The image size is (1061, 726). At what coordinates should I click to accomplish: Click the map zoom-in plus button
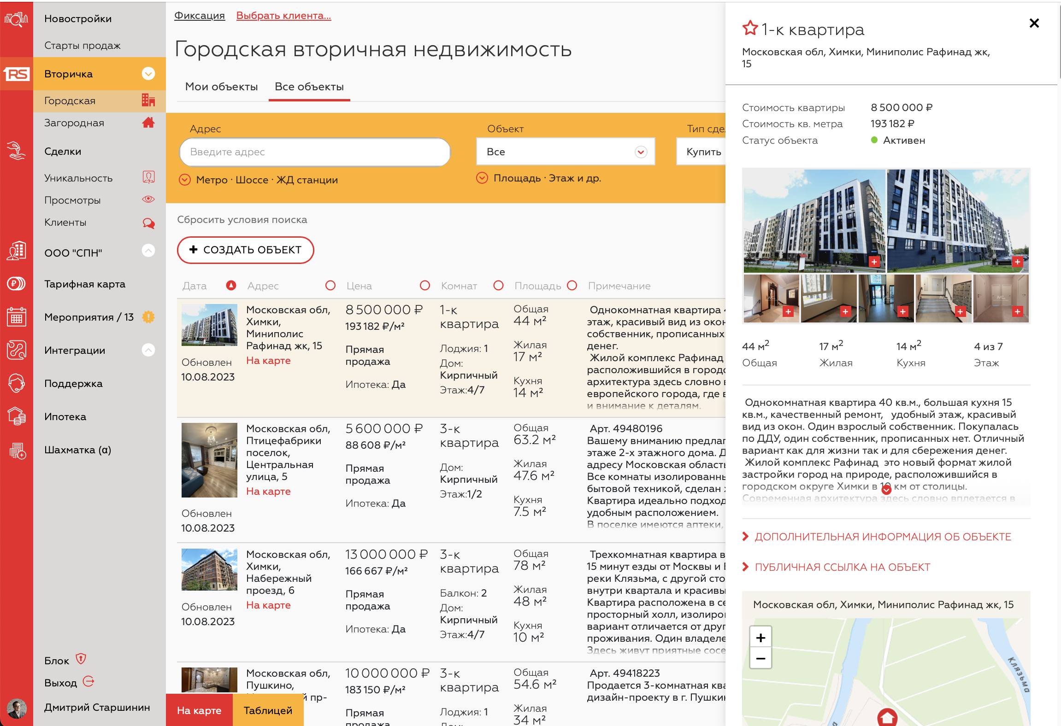760,638
